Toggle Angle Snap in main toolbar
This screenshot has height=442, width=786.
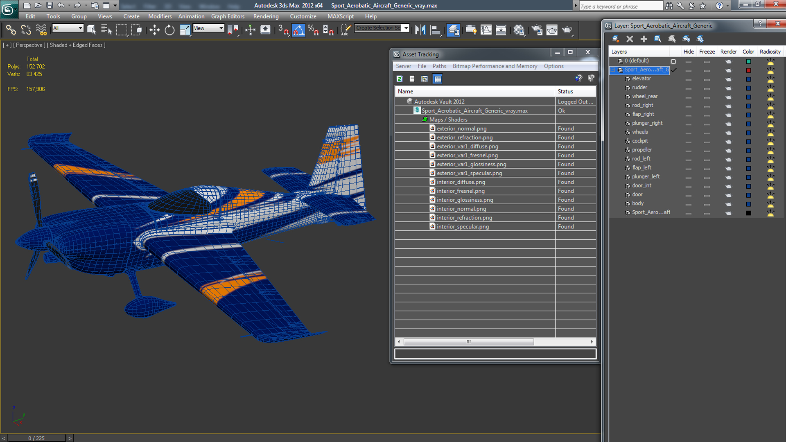(298, 29)
